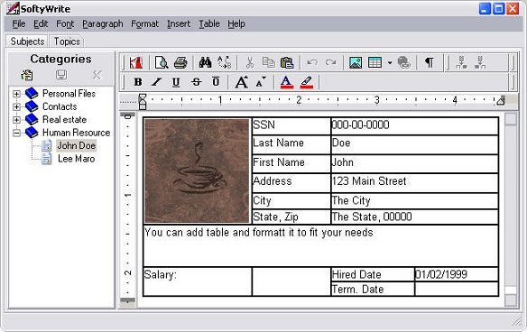This screenshot has width=527, height=332.
Task: Open the Format menu
Action: [x=145, y=23]
